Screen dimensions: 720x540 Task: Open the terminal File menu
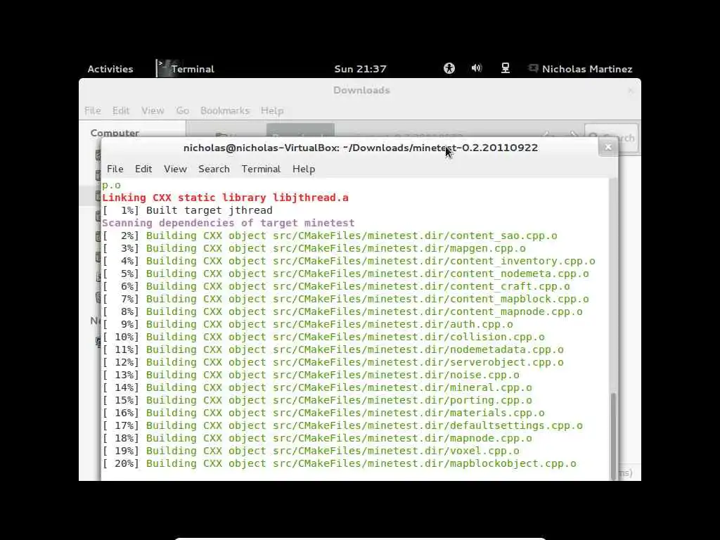(115, 169)
